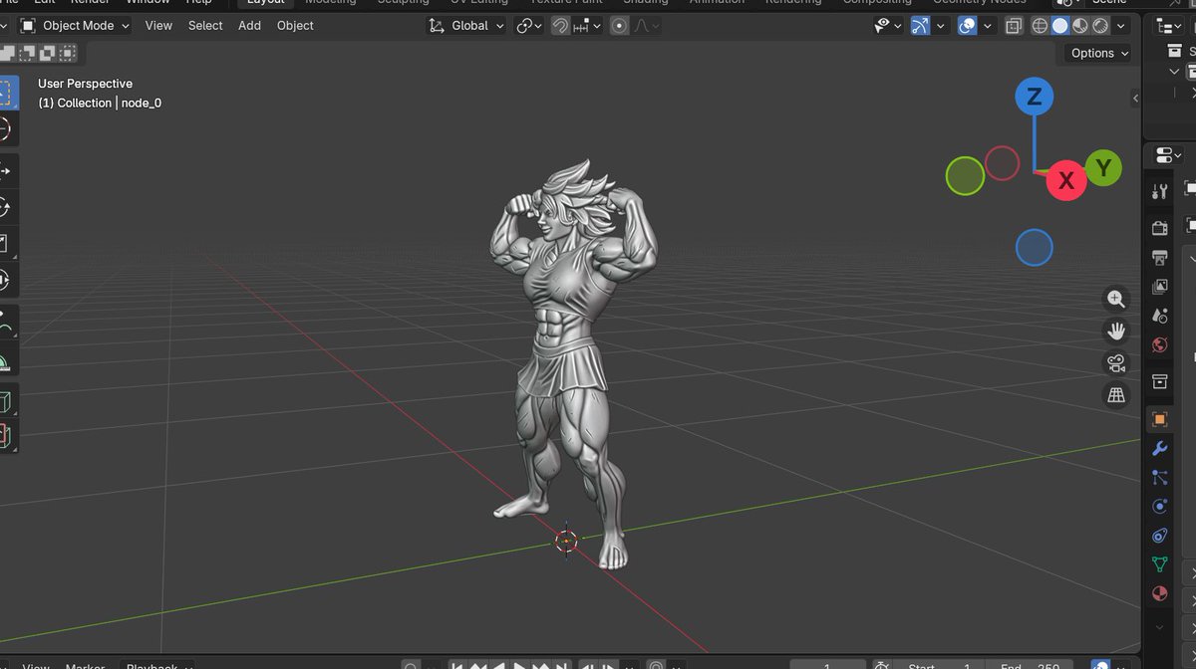Image resolution: width=1196 pixels, height=669 pixels.
Task: Click the green Y axis gizmo circle
Action: tap(1103, 166)
